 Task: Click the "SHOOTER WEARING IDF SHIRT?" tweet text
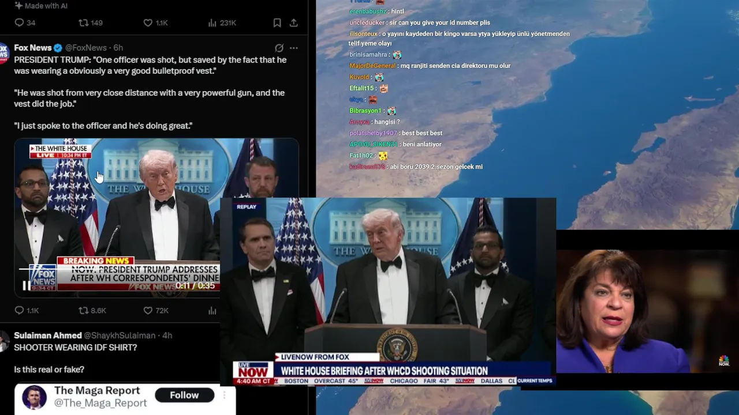(x=76, y=348)
